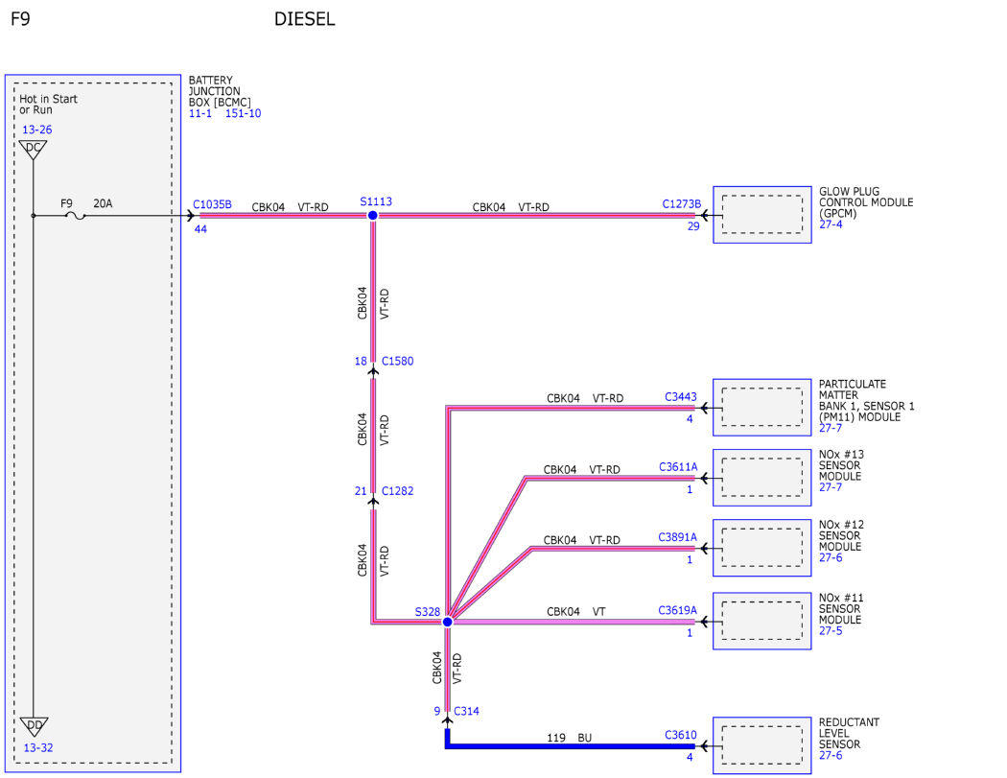Click the blue 119 BU wire

pos(572,746)
